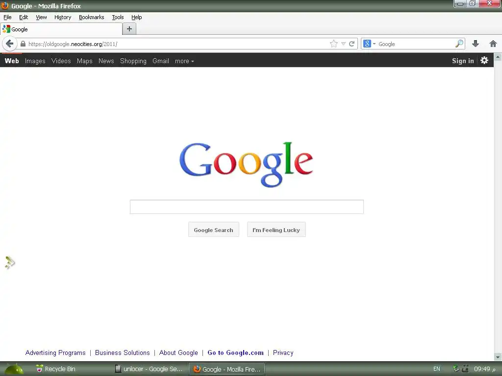
Task: Click the EN language indicator
Action: tap(437, 369)
